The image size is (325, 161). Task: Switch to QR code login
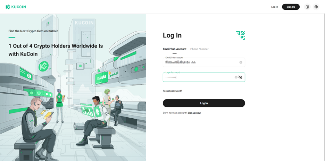coord(240,35)
